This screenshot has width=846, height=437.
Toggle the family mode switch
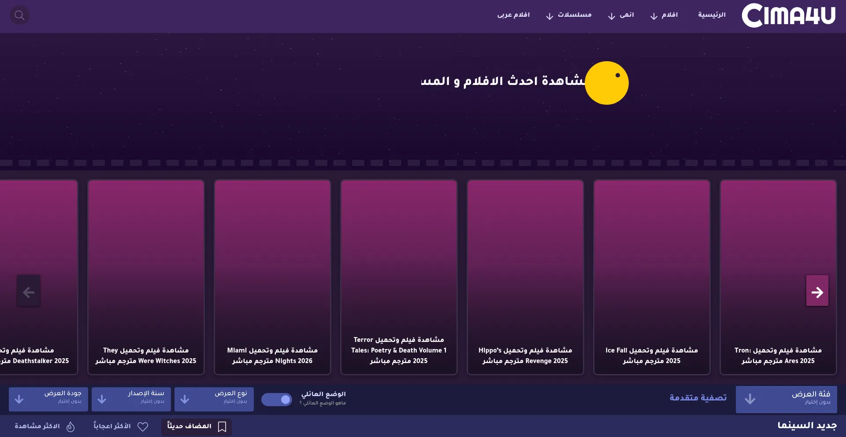coord(277,400)
